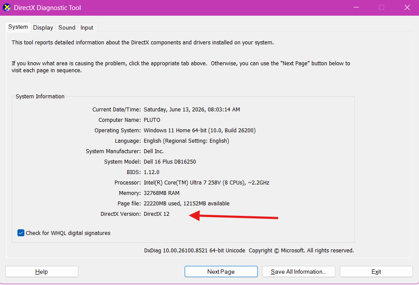
Task: Click Save All Information button
Action: tap(298, 272)
